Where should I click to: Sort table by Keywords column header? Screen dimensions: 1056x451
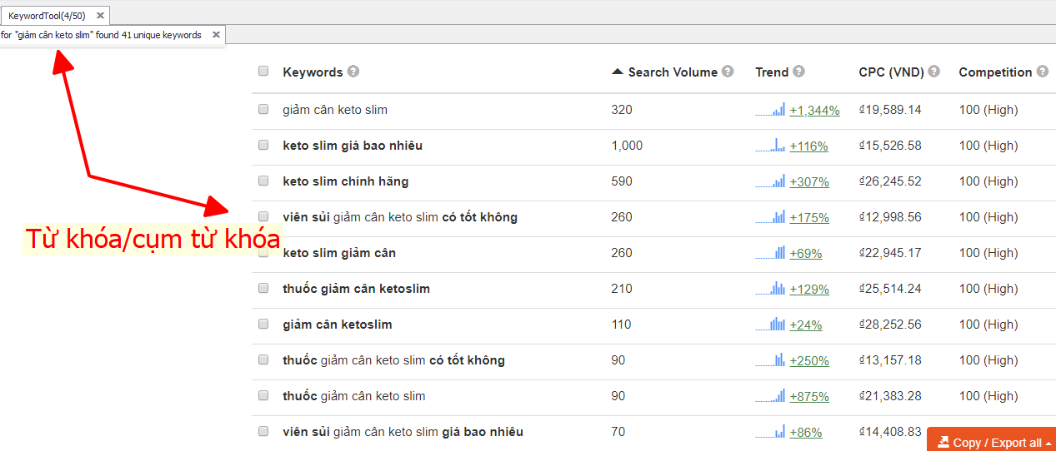click(313, 72)
